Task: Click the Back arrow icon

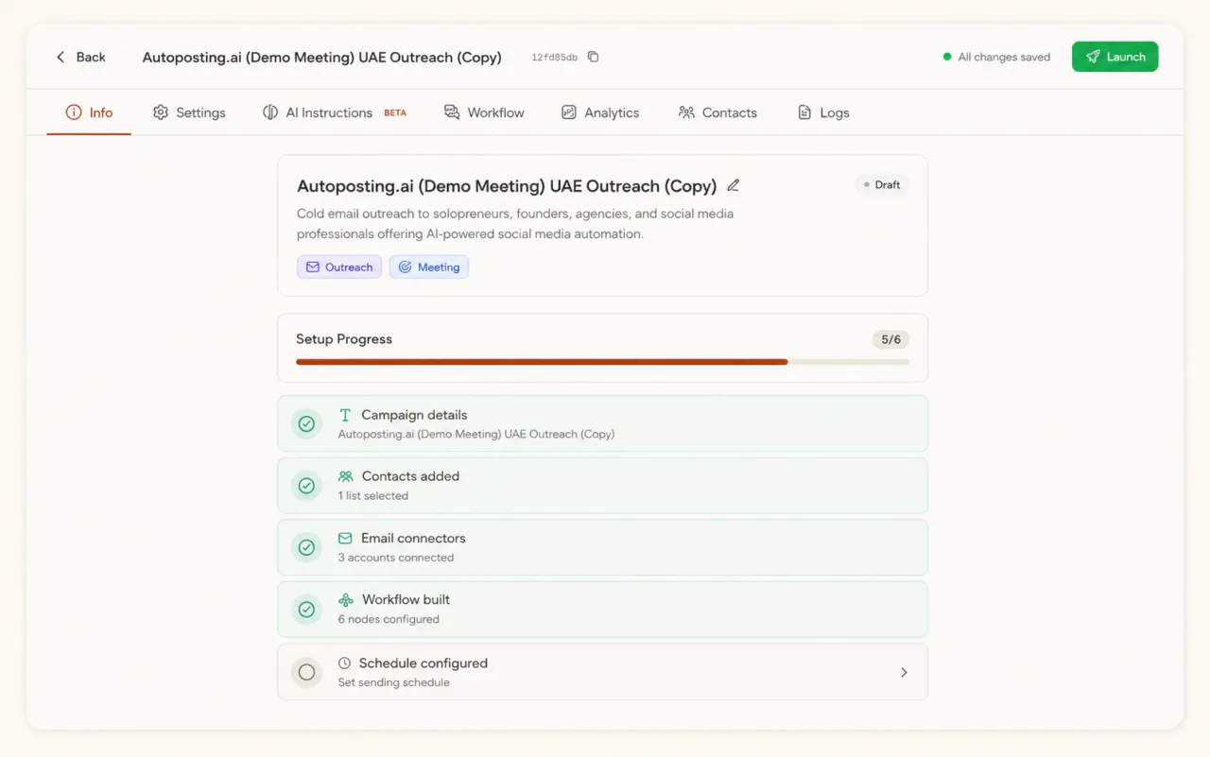Action: point(60,57)
